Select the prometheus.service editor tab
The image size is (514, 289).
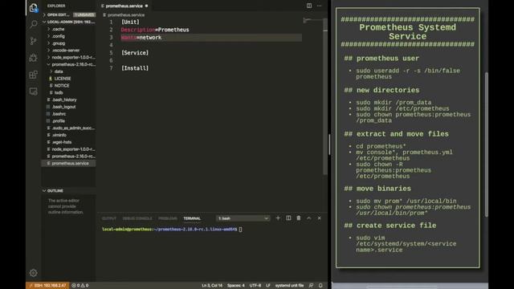[124, 6]
